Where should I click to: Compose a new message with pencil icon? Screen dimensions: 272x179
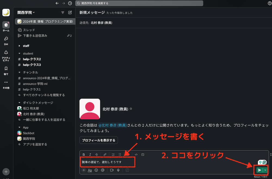[x=70, y=12]
